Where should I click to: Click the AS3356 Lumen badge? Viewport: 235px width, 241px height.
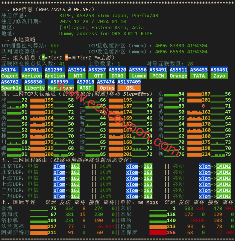click(138, 73)
